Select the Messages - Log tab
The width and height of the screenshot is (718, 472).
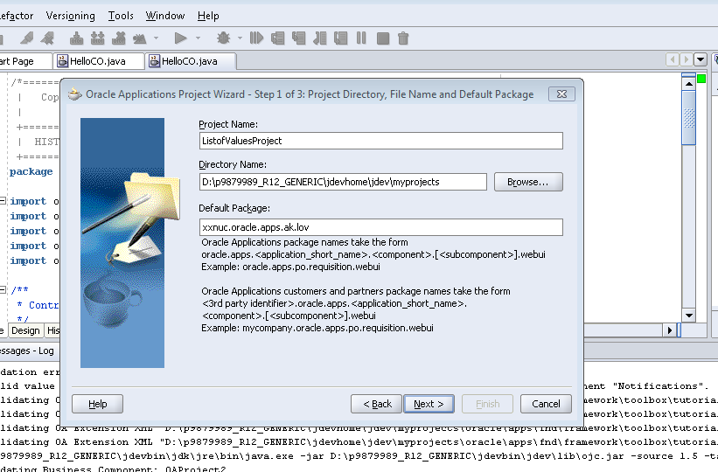pos(27,351)
